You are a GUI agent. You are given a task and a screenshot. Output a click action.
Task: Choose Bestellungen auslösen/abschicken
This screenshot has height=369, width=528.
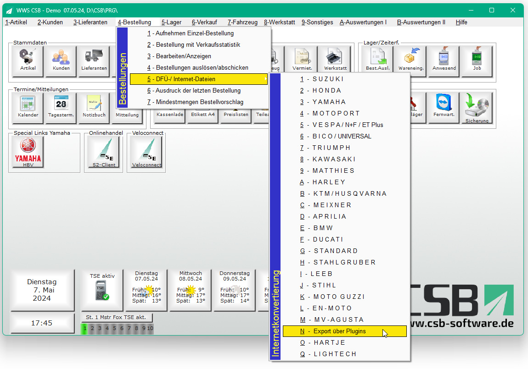(x=199, y=67)
